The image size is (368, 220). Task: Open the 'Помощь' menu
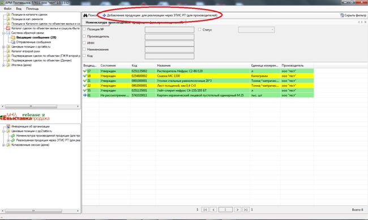click(32, 8)
